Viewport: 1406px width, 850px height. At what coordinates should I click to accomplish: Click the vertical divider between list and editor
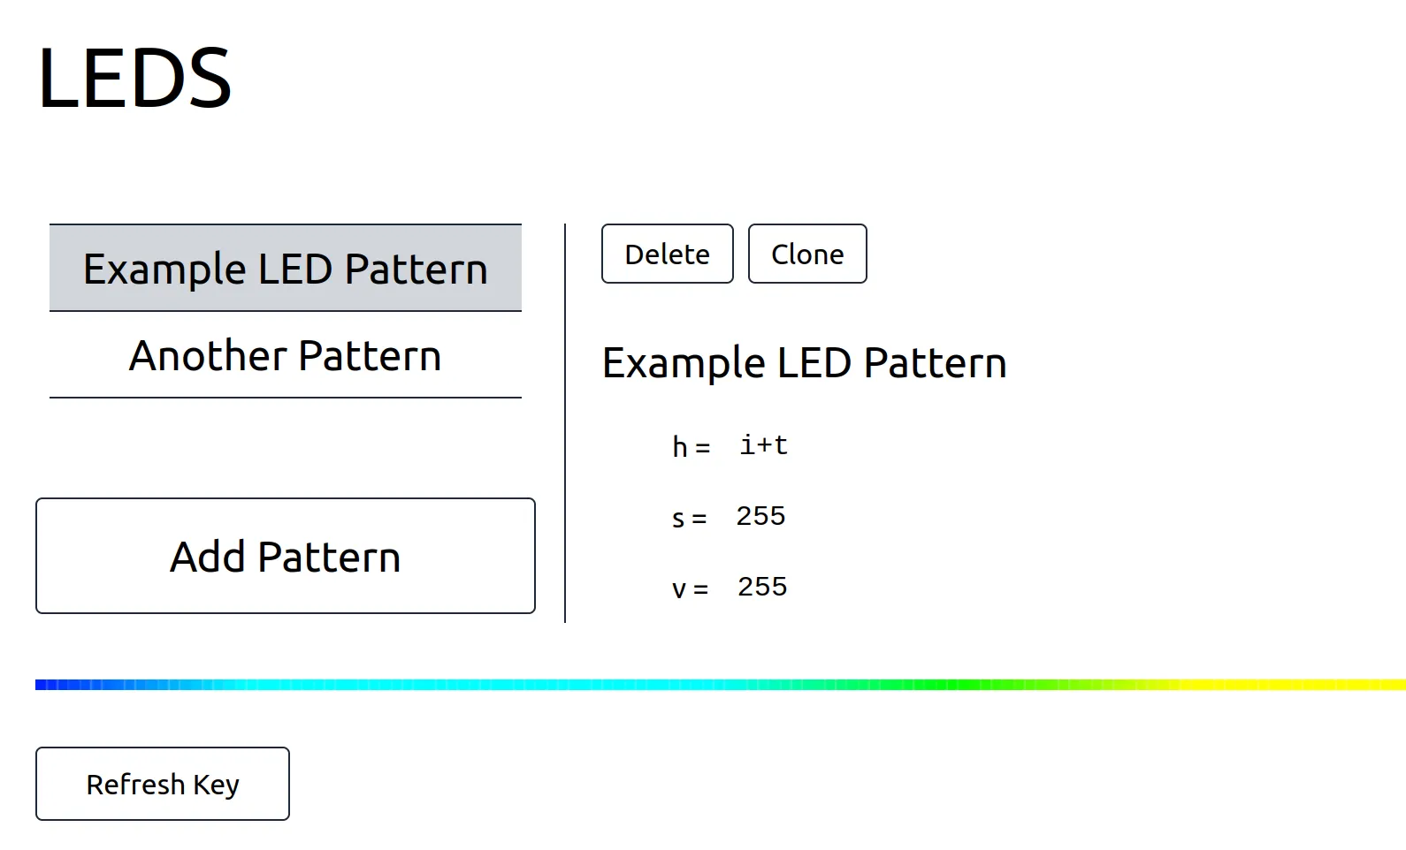(x=565, y=424)
